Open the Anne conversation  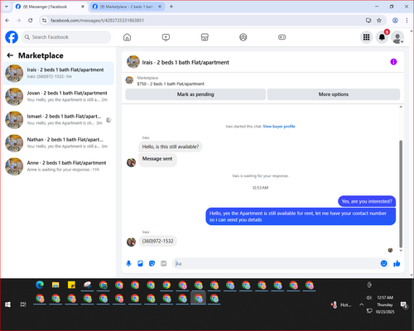58,166
